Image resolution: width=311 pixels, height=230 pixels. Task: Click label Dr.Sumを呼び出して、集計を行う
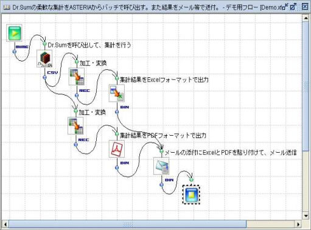[x=89, y=45]
